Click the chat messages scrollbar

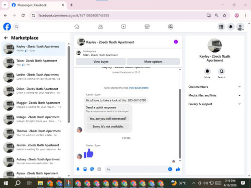click(180, 124)
